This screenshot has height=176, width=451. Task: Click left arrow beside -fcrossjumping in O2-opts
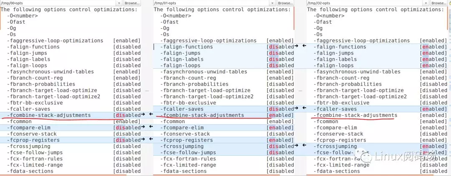(304, 146)
